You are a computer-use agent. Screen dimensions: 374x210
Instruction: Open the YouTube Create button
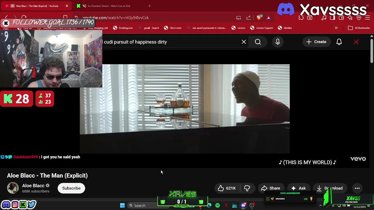316,42
